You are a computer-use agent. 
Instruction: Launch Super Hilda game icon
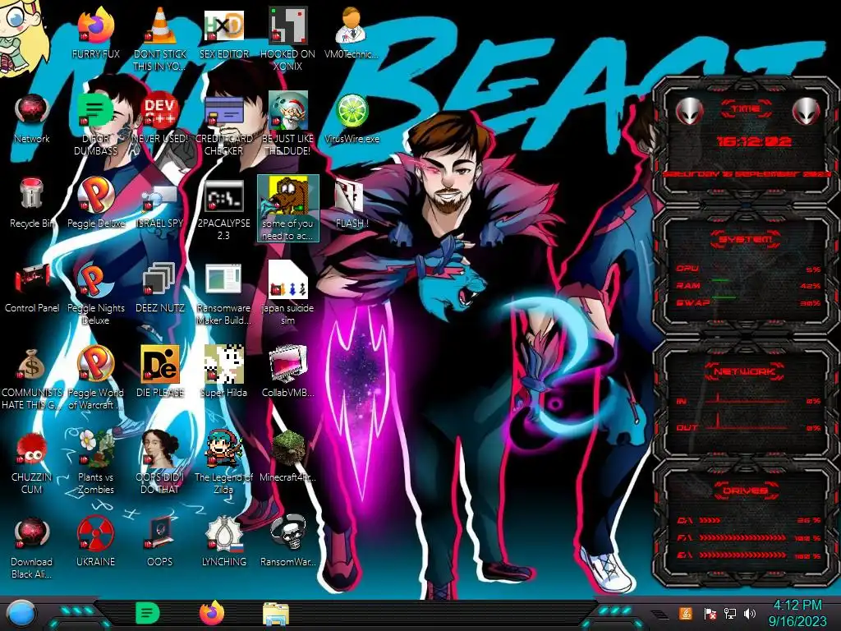[x=223, y=371]
